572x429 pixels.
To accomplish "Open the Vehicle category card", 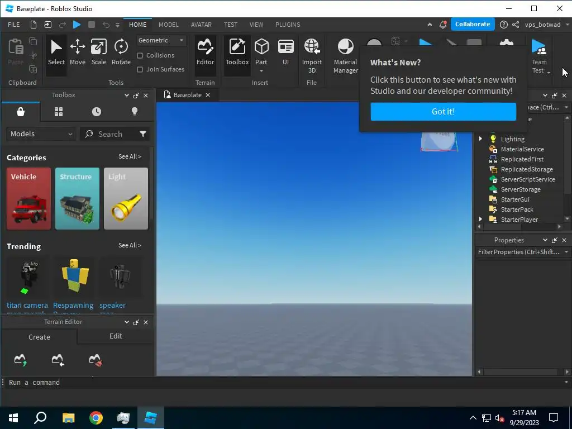I will click(29, 198).
